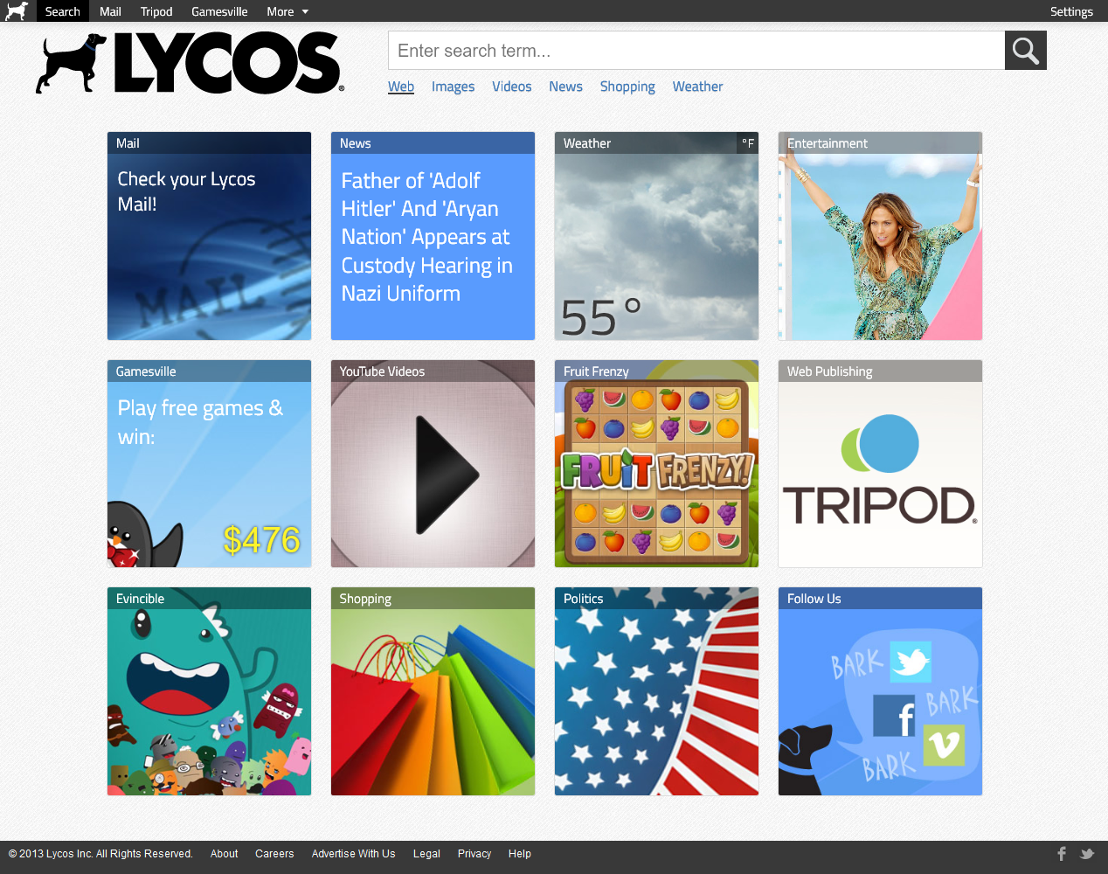This screenshot has width=1108, height=874.
Task: Open the Gamesville Play free games tile
Action: (209, 463)
